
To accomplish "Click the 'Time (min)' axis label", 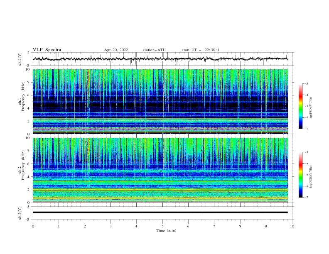I will 166,230.
